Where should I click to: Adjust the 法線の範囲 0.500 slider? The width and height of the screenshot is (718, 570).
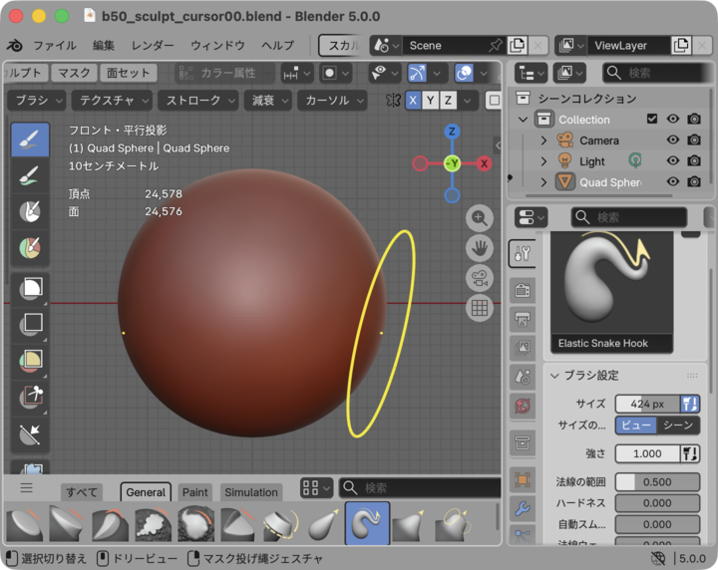(657, 482)
